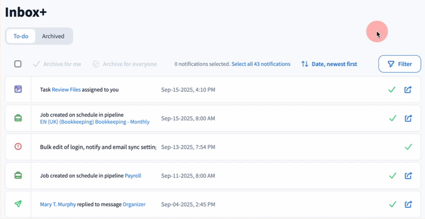
Task: Open the Filter options
Action: click(x=399, y=64)
